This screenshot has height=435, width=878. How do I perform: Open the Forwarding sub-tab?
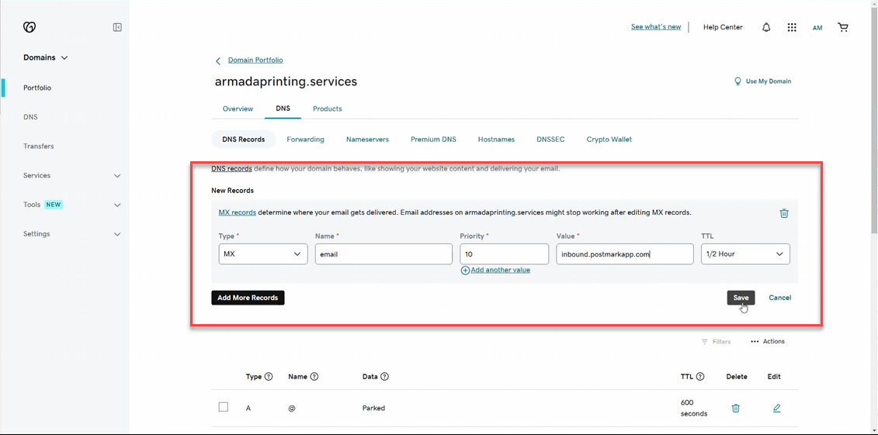tap(305, 140)
